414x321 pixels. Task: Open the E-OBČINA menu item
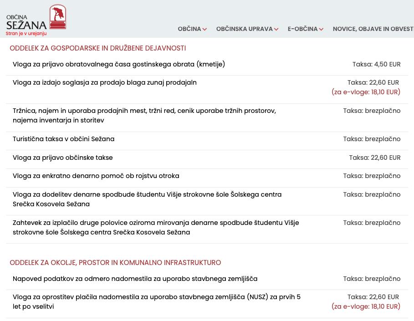tap(302, 29)
